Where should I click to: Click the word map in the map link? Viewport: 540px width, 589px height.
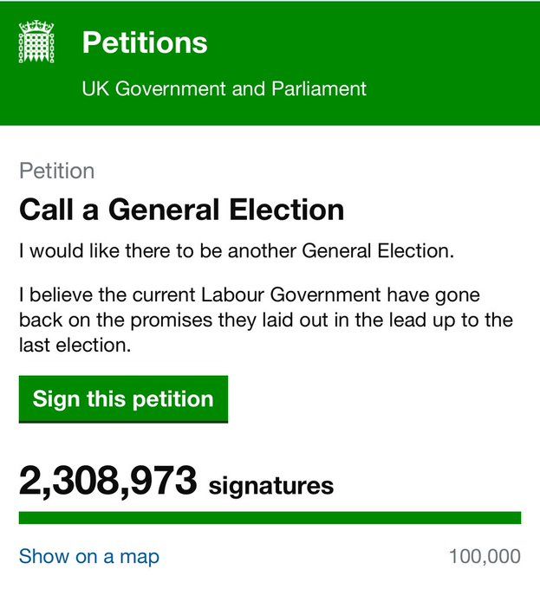(140, 558)
